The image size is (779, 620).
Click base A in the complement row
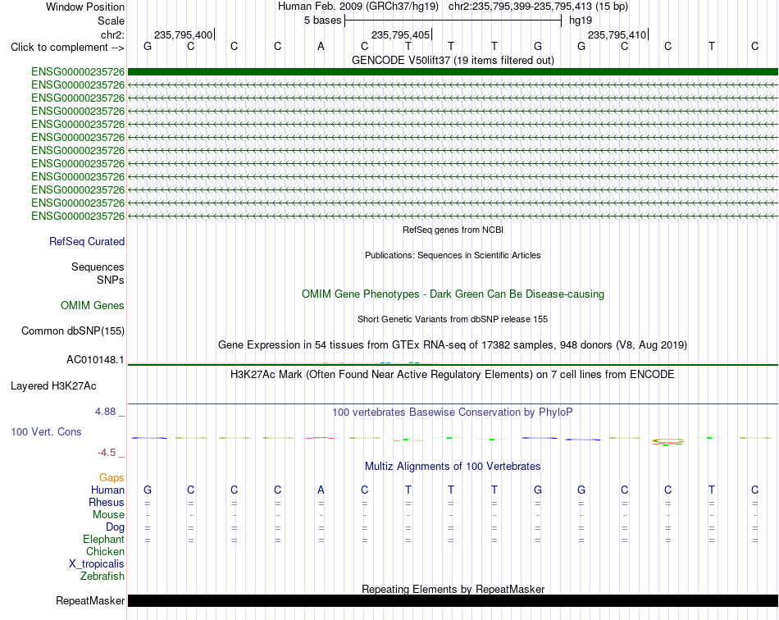click(321, 46)
